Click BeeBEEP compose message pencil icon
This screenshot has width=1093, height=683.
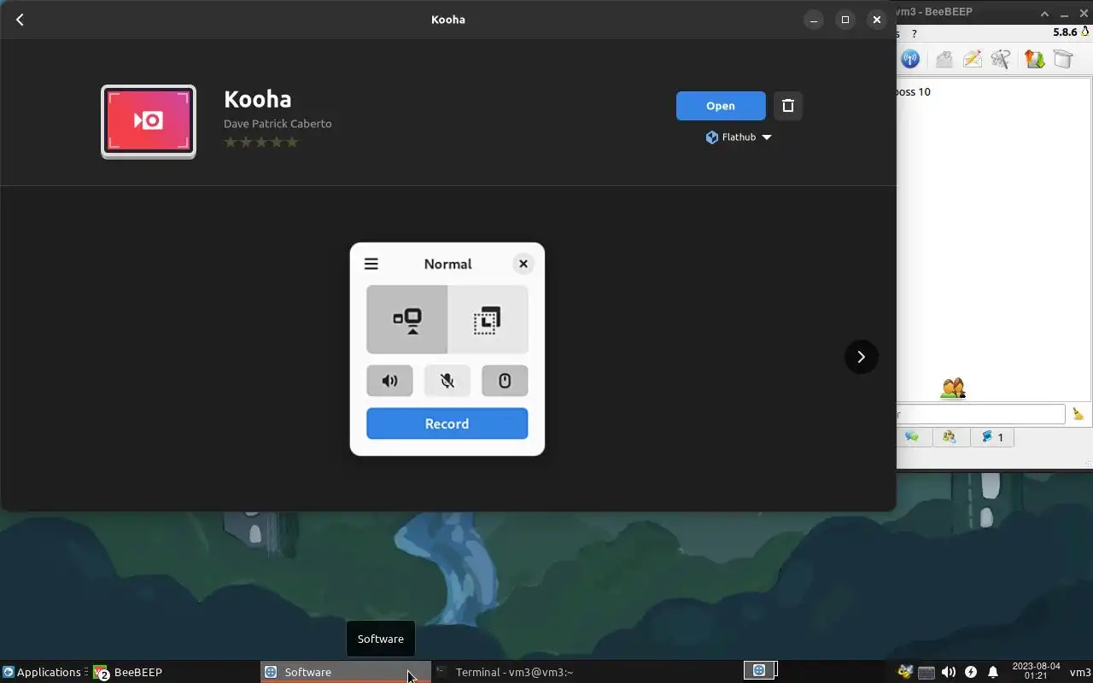[x=972, y=59]
